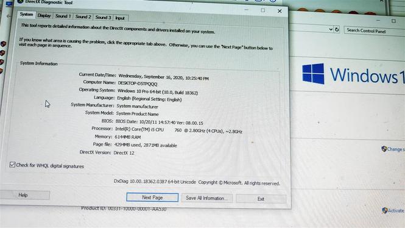The width and height of the screenshot is (405, 228).
Task: Click the refresh icon in Control Panel
Action: pyautogui.click(x=337, y=29)
